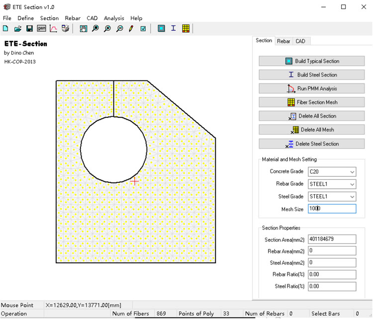Click the Zoom In toolbar icon
This screenshot has height=319, width=373.
[107, 28]
